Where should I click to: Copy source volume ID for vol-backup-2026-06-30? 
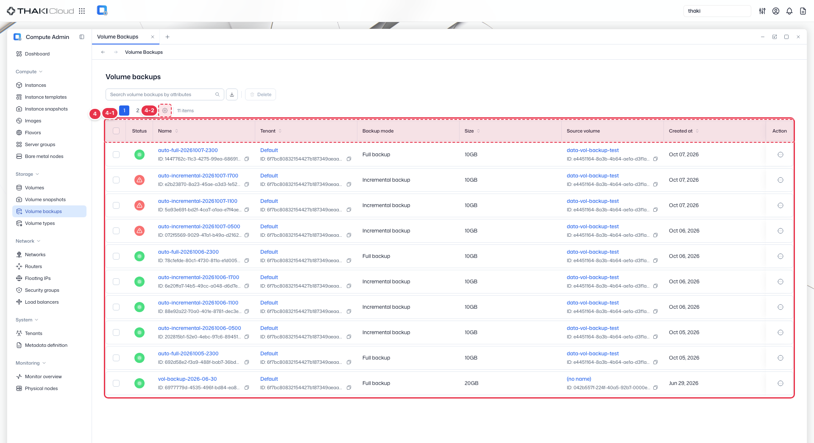click(655, 388)
